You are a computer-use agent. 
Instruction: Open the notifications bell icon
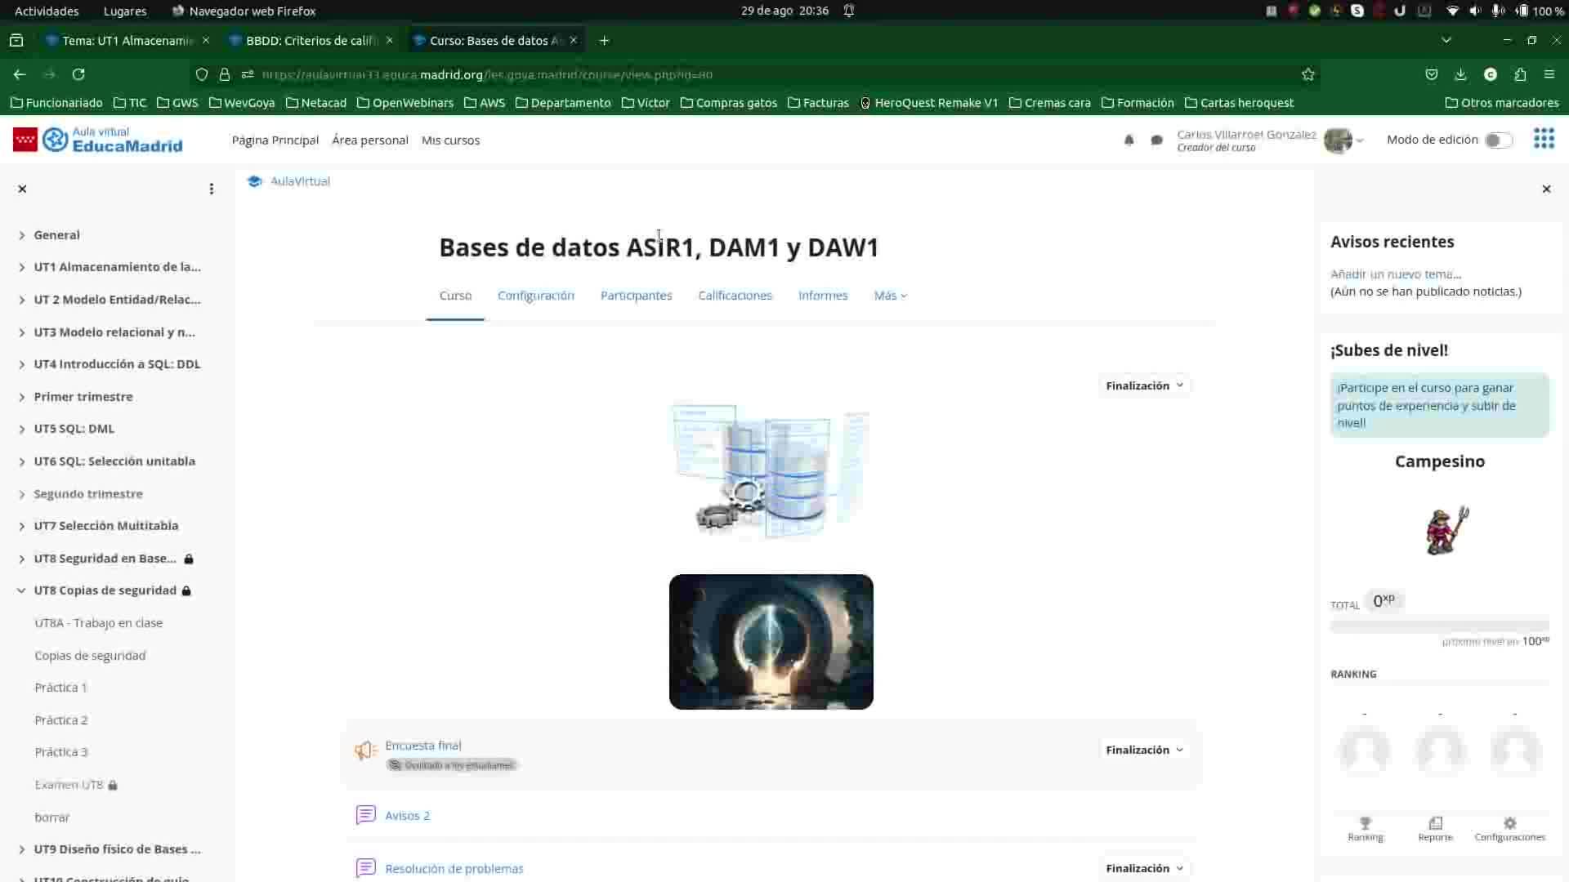coord(1129,140)
